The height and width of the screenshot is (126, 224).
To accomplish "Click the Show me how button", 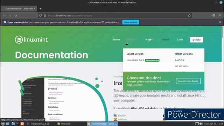I will tap(131, 22).
